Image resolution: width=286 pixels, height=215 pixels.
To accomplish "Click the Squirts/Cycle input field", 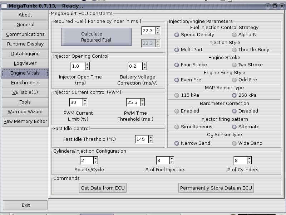I will pos(87,160).
